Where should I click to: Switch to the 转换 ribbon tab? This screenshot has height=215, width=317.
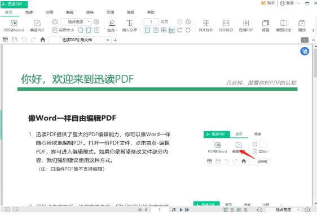pyautogui.click(x=90, y=12)
